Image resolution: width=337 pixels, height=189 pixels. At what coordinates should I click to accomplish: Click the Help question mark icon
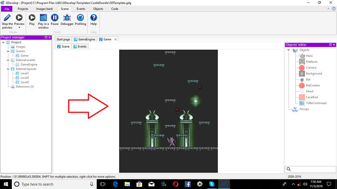94,18
